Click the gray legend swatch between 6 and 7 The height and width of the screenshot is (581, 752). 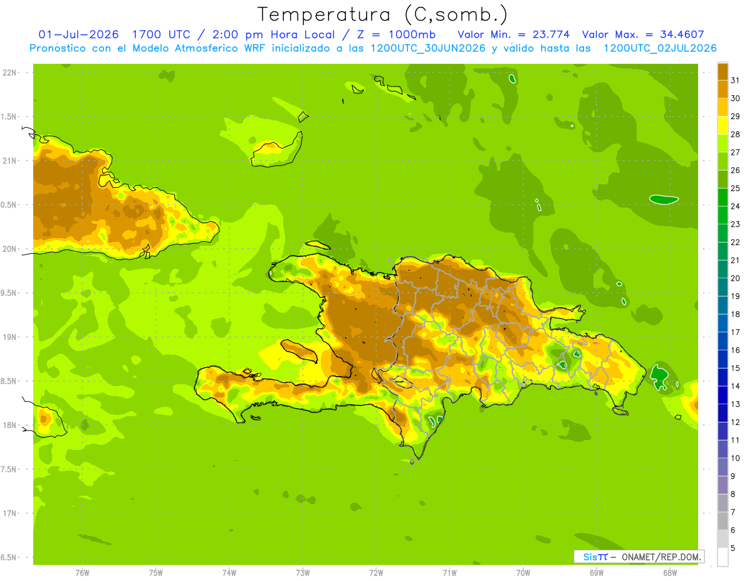[x=723, y=521]
